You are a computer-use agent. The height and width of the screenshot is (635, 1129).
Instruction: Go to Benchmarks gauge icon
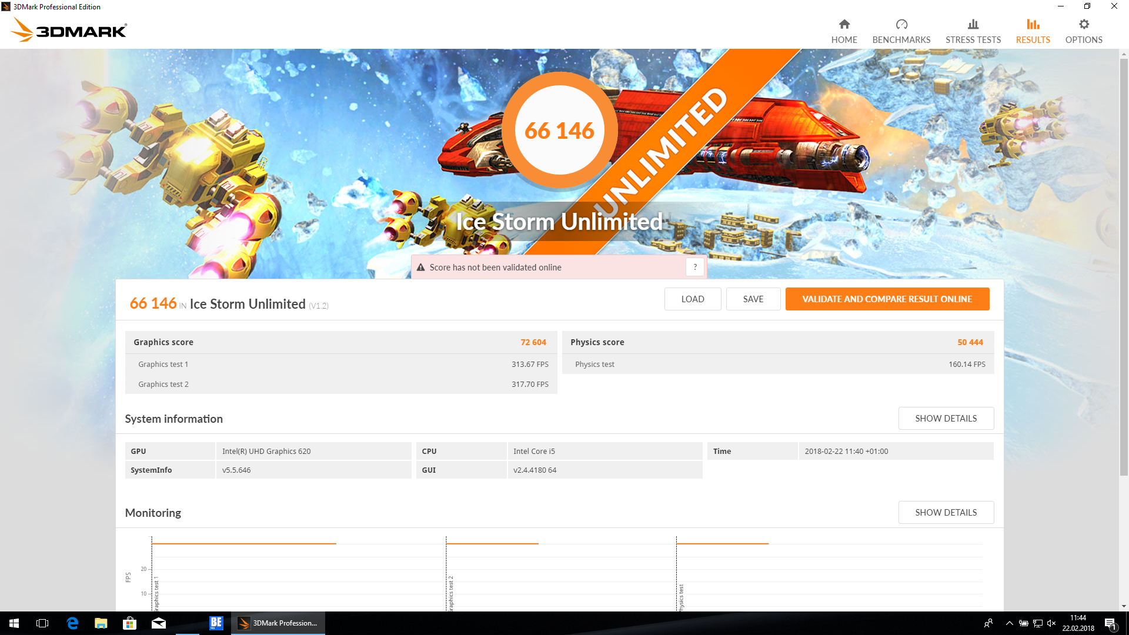pyautogui.click(x=901, y=25)
